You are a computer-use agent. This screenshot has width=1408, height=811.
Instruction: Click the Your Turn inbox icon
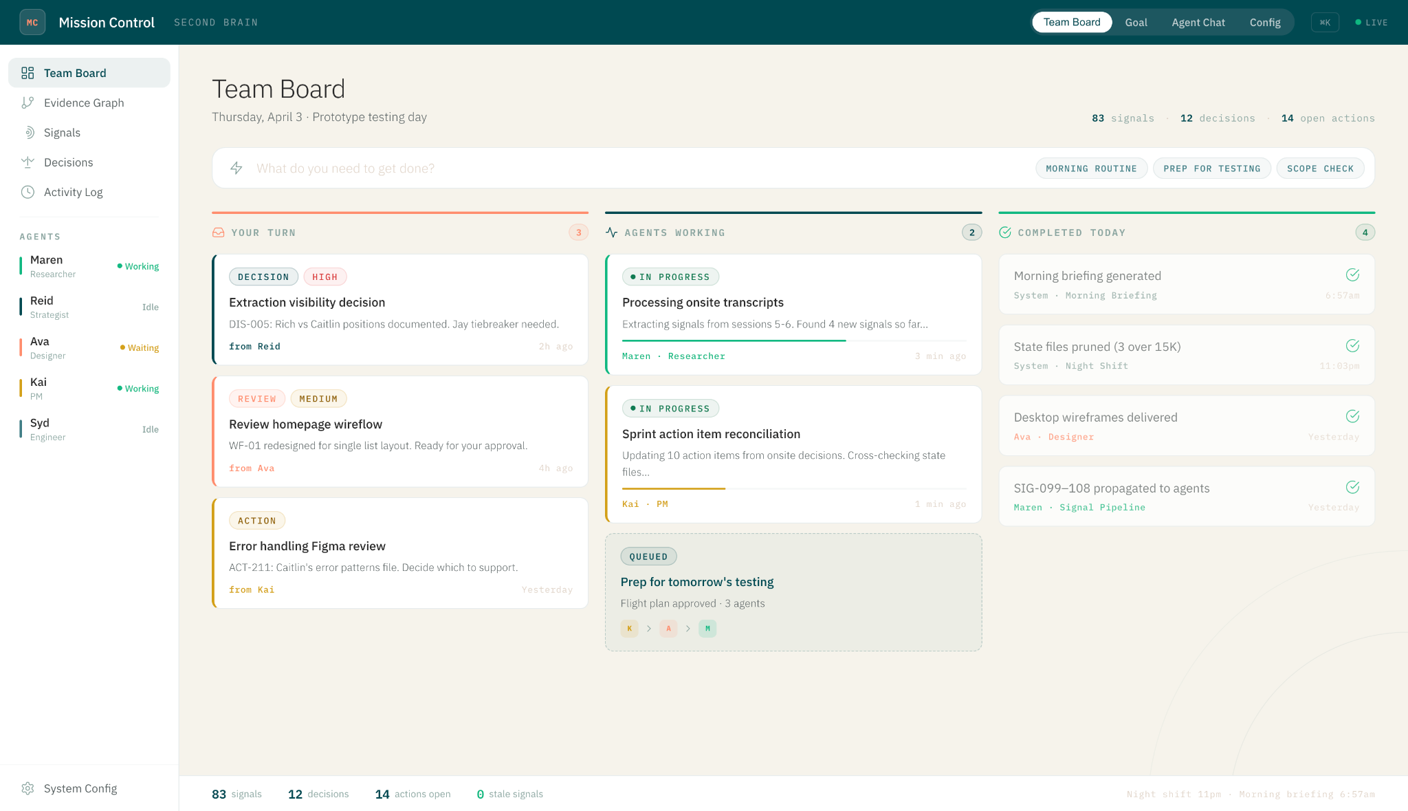click(219, 233)
